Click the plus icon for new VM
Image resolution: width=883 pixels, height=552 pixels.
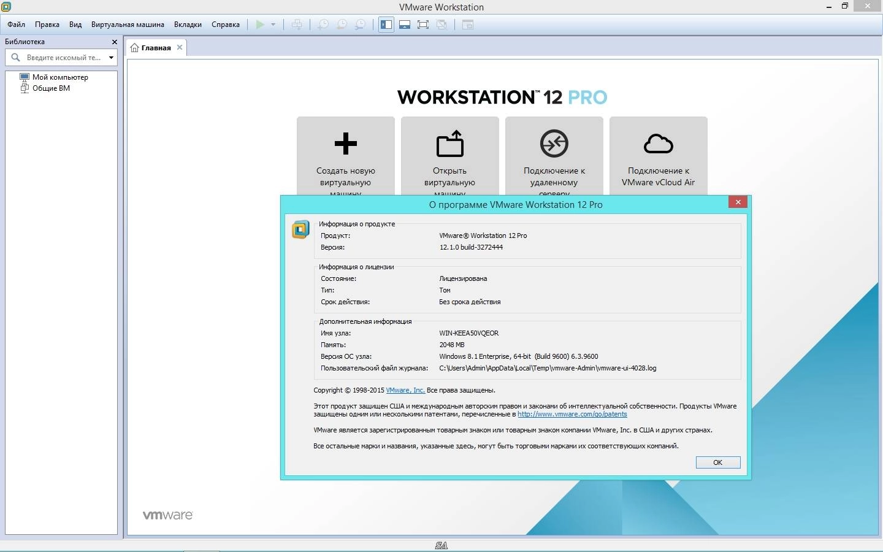point(346,144)
